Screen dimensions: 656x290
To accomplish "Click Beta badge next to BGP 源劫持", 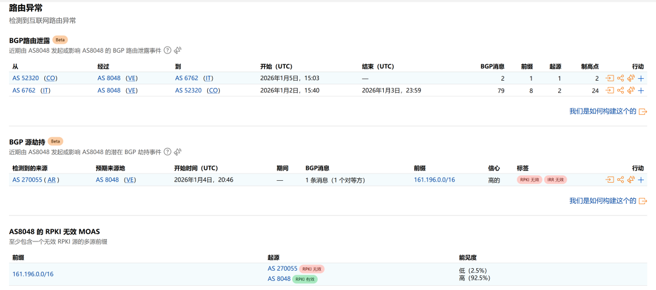I will 55,141.
